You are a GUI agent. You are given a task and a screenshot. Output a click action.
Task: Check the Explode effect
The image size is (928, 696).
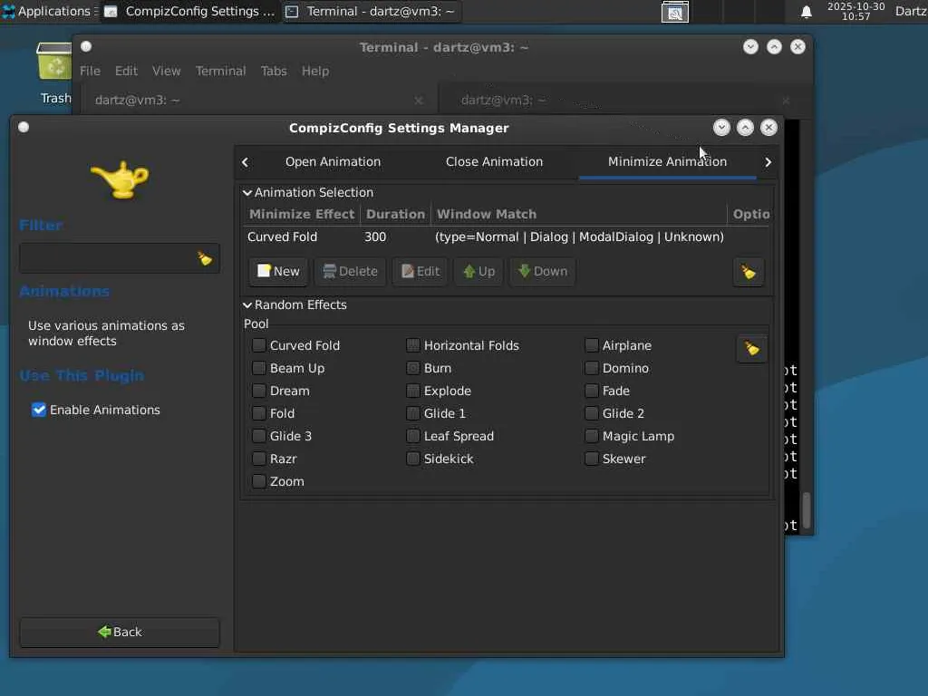click(x=413, y=391)
